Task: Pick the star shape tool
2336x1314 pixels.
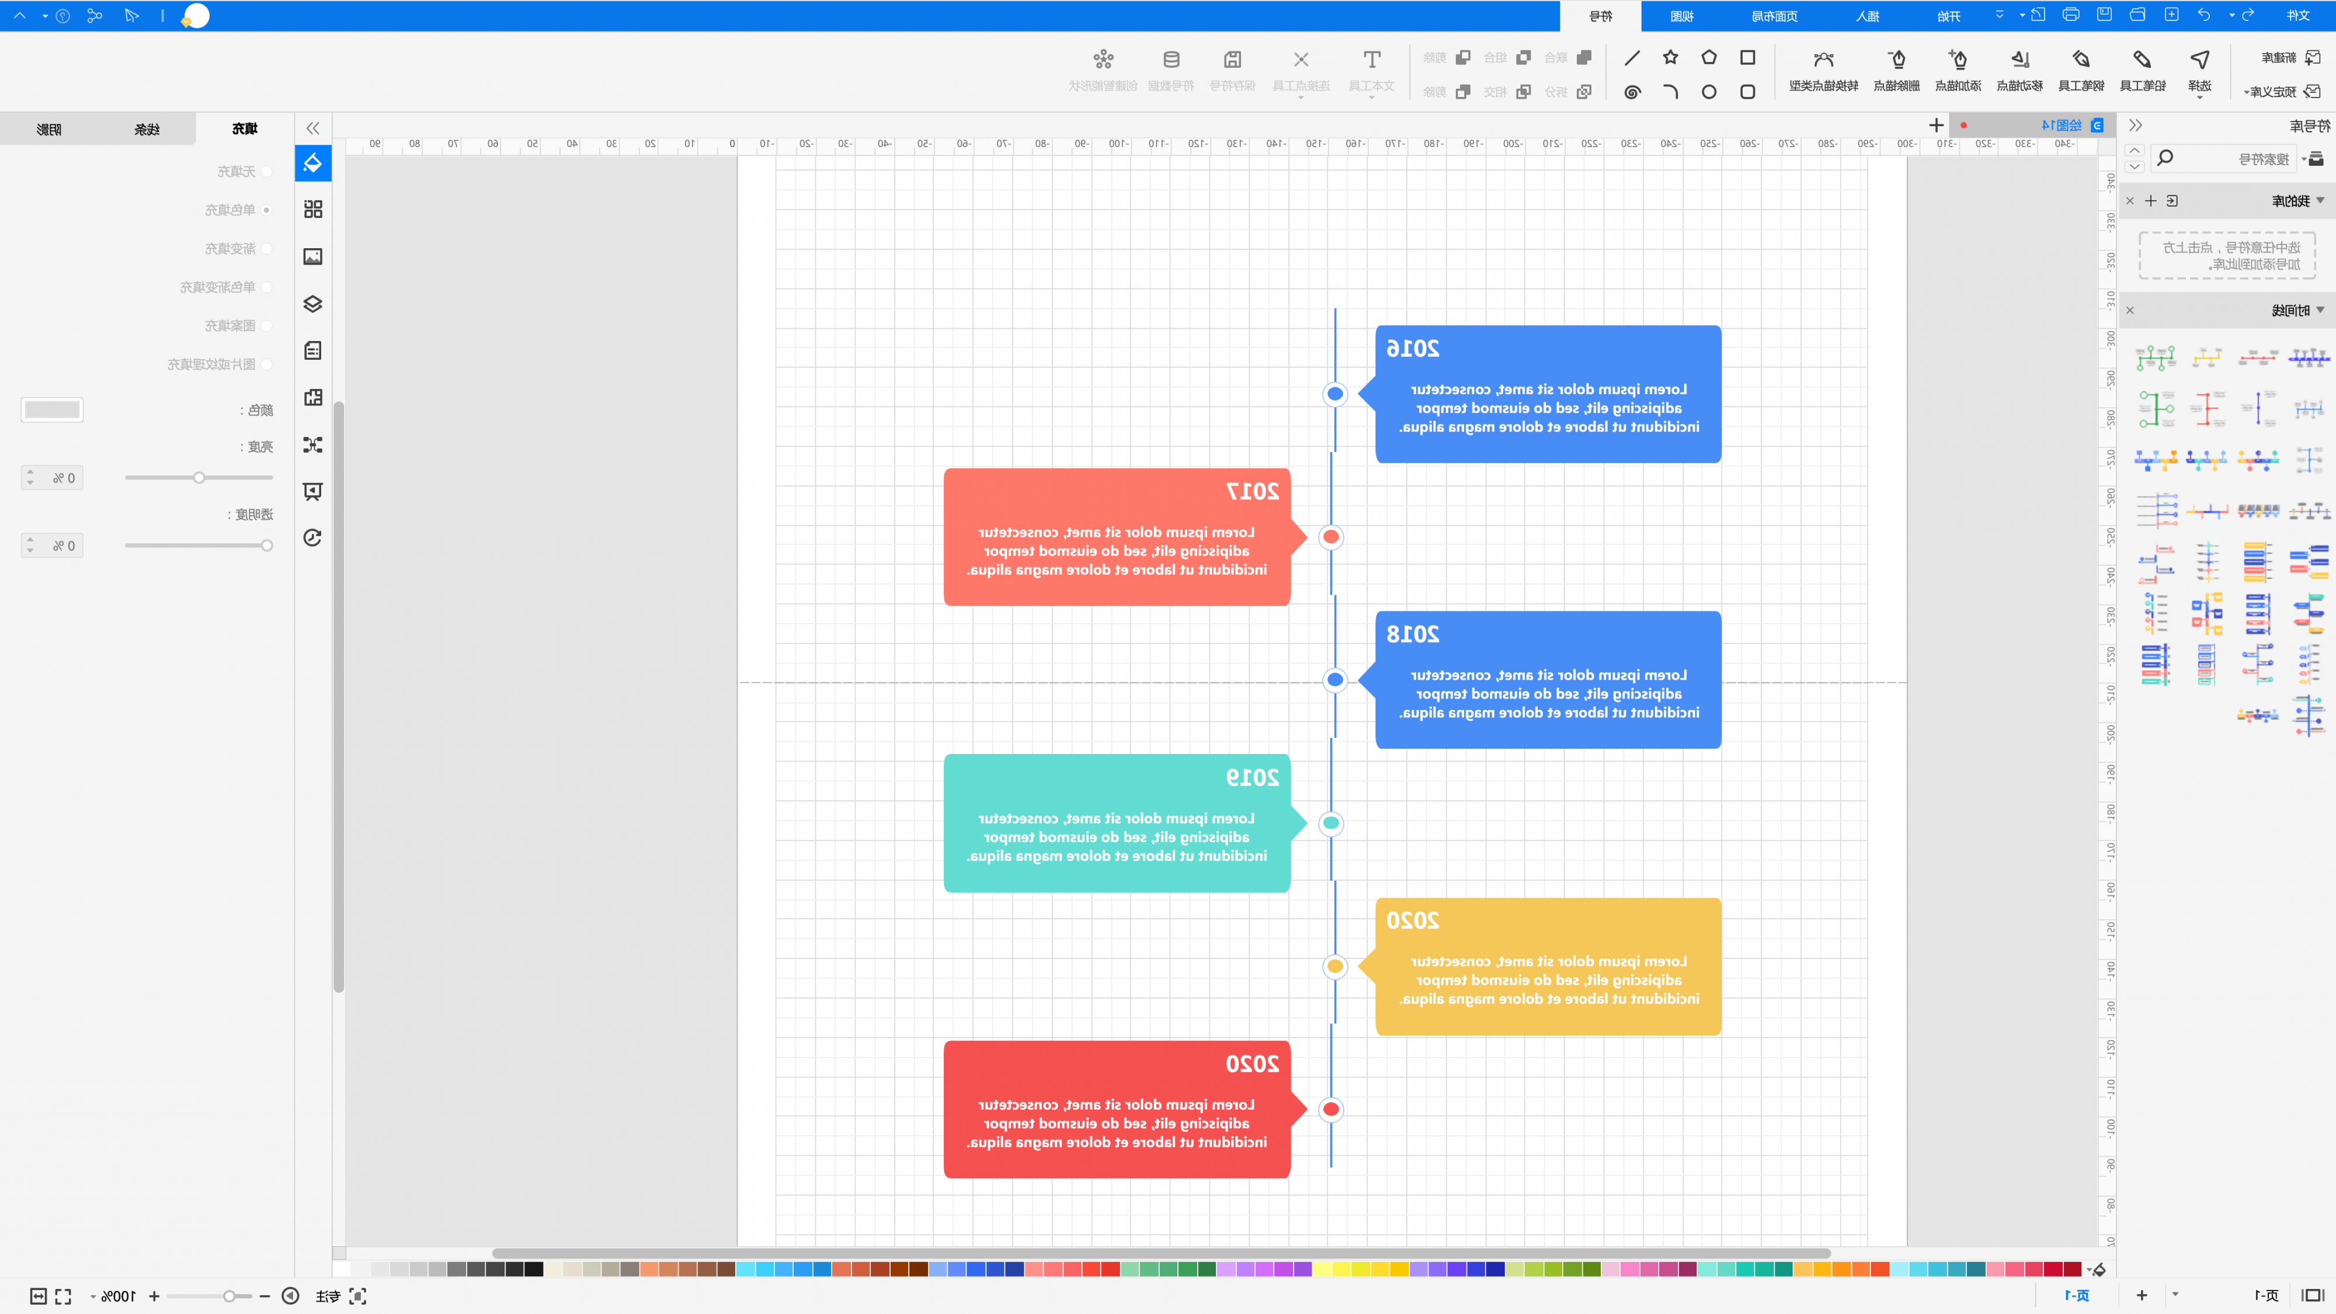Action: tap(1670, 57)
